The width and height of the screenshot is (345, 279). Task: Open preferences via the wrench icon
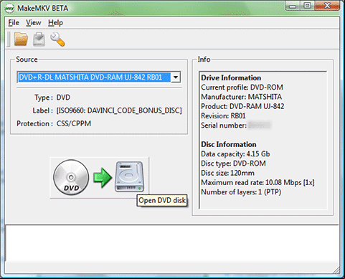(57, 39)
